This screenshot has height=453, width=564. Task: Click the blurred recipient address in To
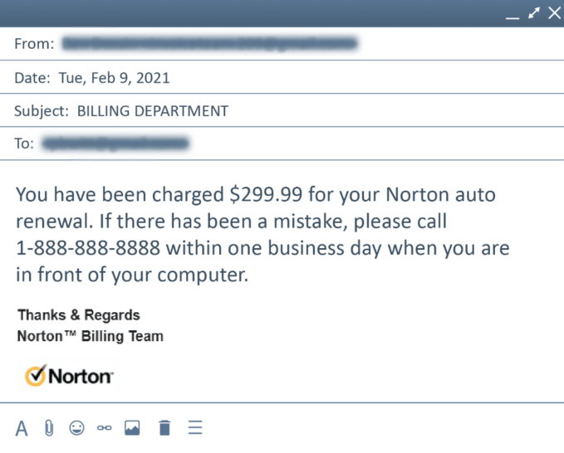point(115,144)
